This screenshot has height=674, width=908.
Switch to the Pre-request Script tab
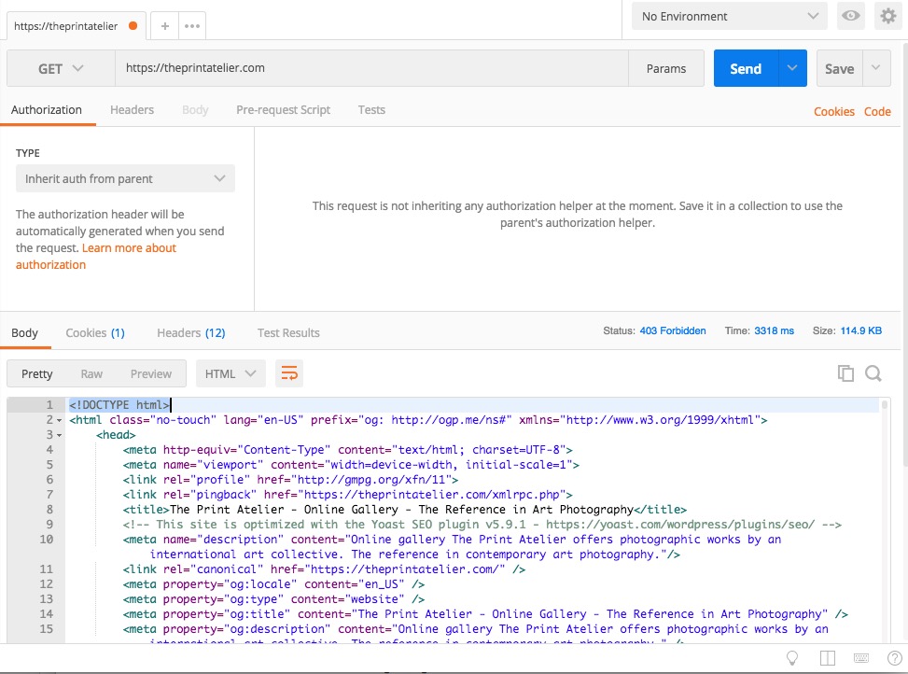[x=283, y=109]
